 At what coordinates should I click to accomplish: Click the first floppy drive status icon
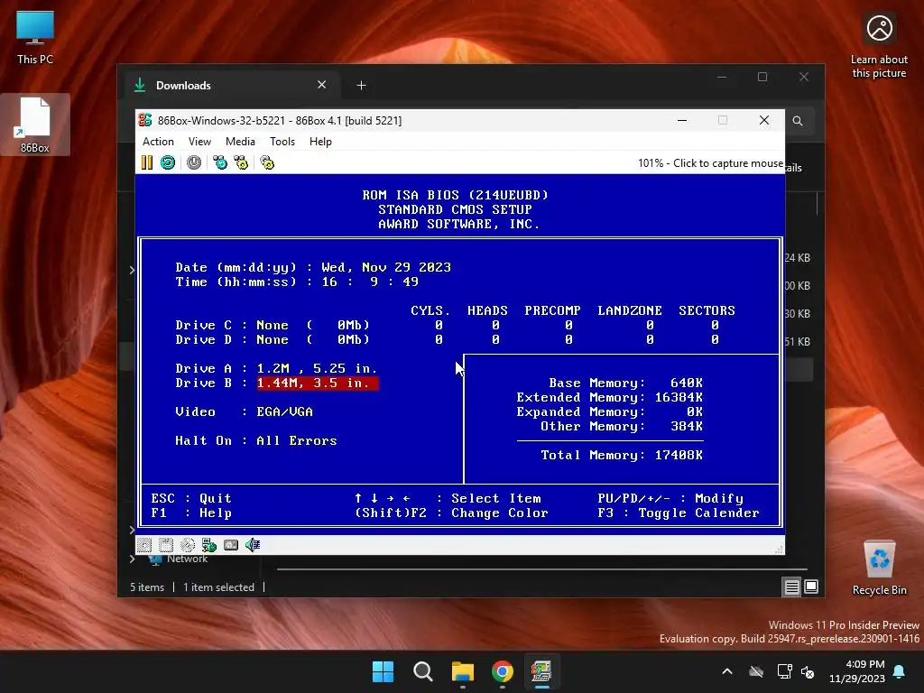[x=144, y=545]
